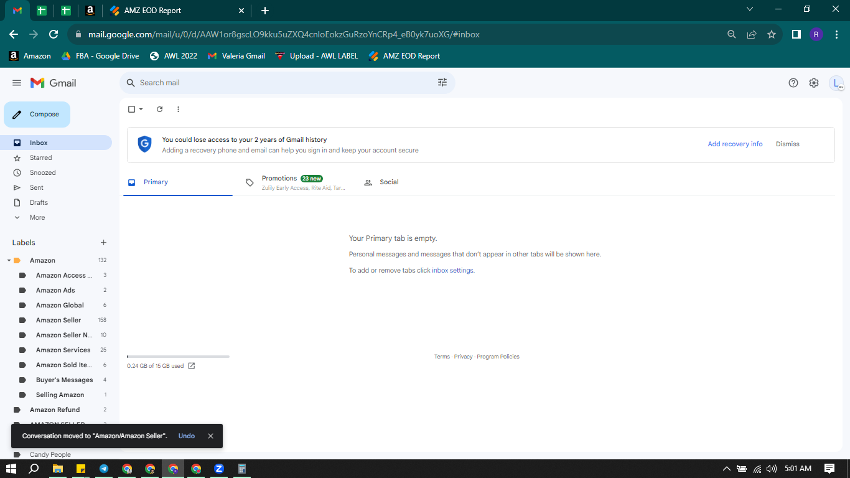Create new label with plus icon
This screenshot has height=478, width=850.
tap(103, 243)
